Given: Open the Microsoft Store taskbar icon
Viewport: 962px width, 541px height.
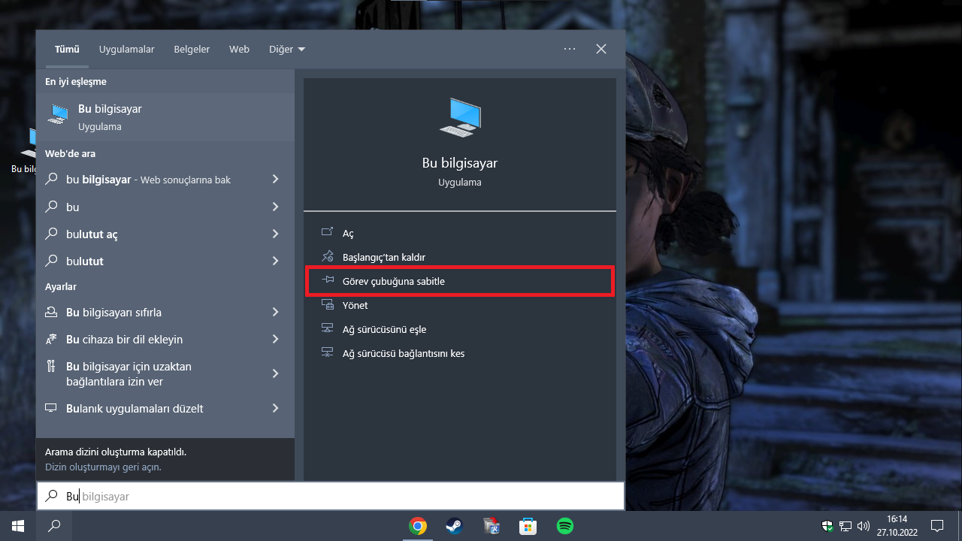Looking at the screenshot, I should point(528,526).
